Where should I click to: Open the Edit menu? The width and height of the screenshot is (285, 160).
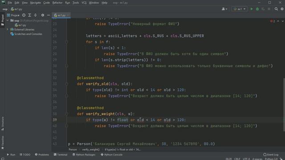pyautogui.click(x=17, y=3)
